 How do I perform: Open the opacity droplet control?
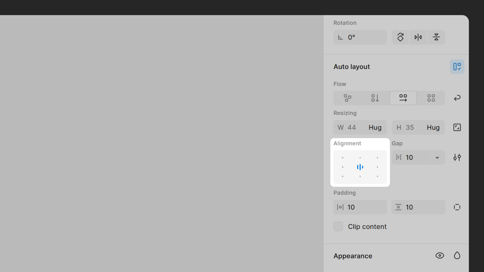coord(457,255)
